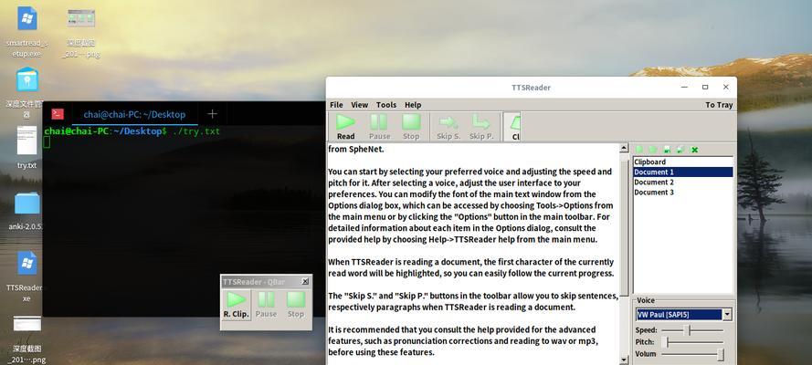This screenshot has height=365, width=812.
Task: Select the TTSReader exe desktop icon
Action: pos(26,276)
